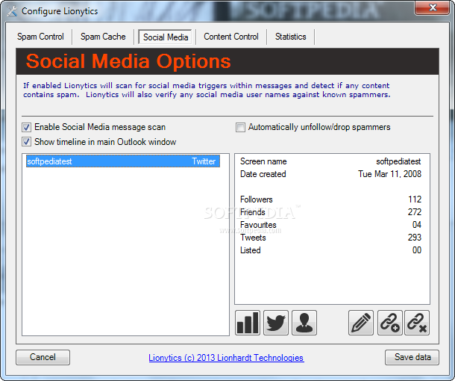Viewport: 455px width, 381px height.
Task: Click the Tweets count 293
Action: click(415, 238)
